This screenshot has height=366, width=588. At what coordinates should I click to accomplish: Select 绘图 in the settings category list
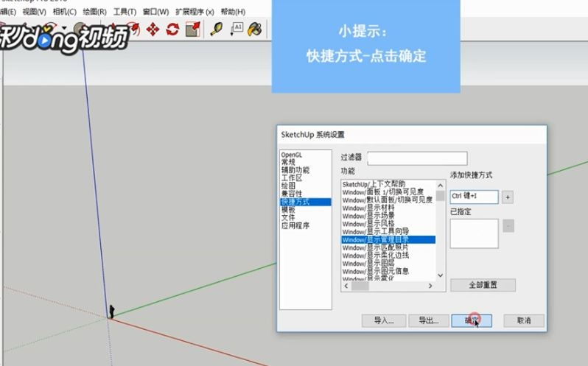click(x=288, y=186)
